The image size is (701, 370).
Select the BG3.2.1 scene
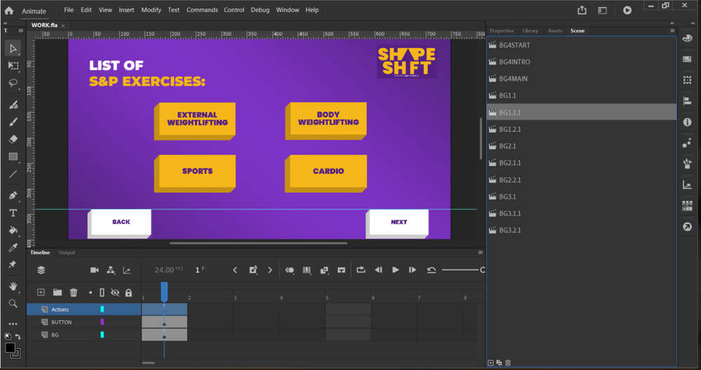582,230
